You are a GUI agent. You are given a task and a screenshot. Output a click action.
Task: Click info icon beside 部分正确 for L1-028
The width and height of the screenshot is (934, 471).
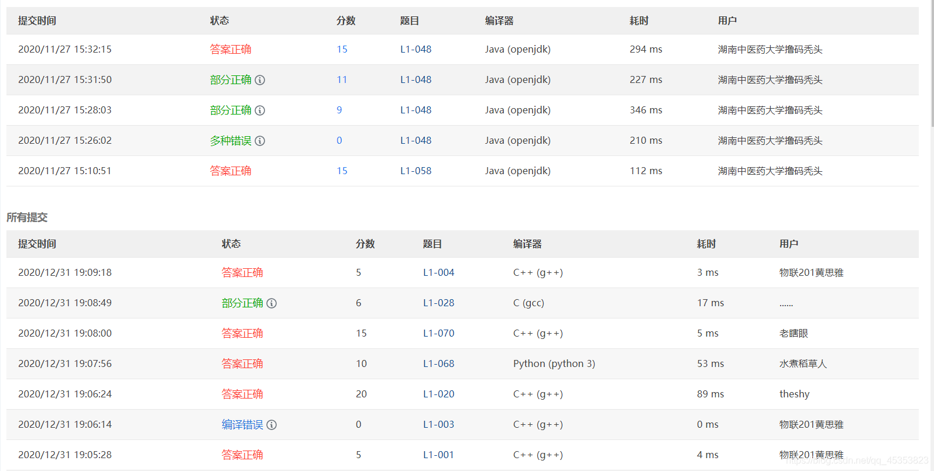point(272,303)
